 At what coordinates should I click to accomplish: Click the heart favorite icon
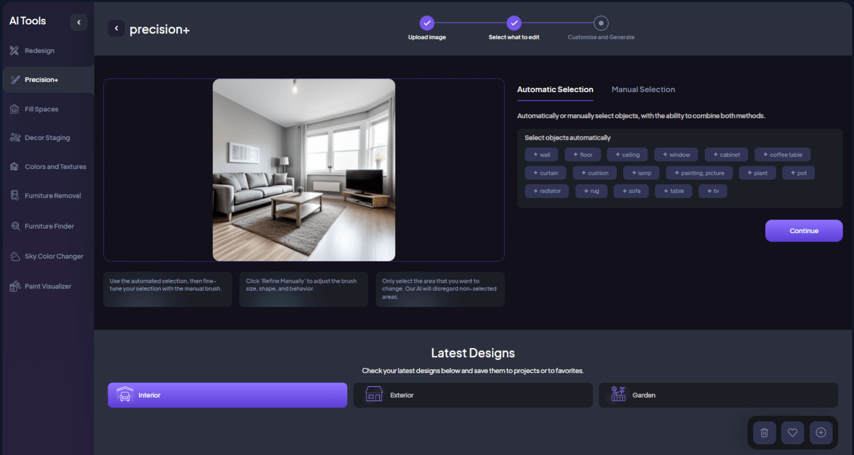click(793, 433)
